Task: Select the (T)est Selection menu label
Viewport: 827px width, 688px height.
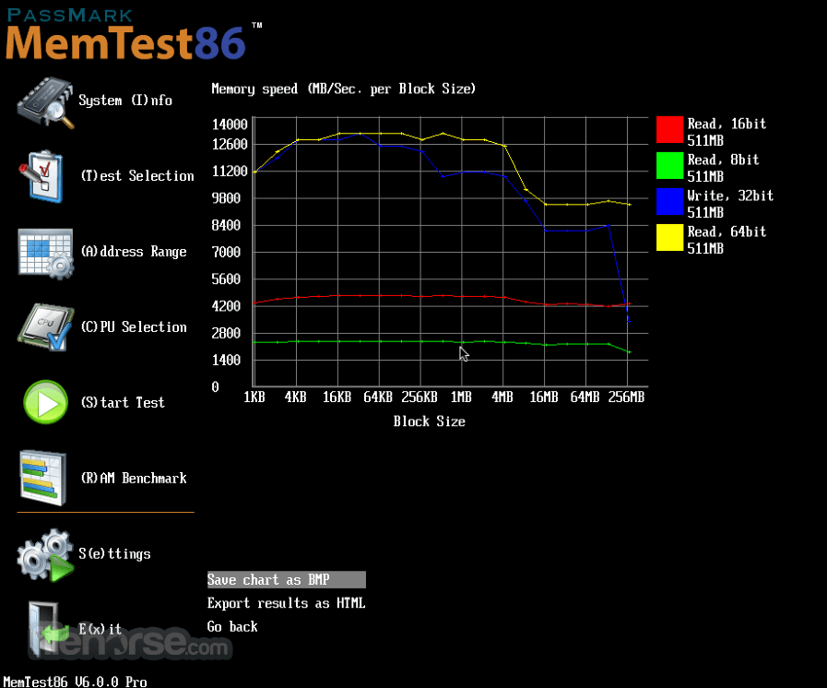Action: (137, 176)
